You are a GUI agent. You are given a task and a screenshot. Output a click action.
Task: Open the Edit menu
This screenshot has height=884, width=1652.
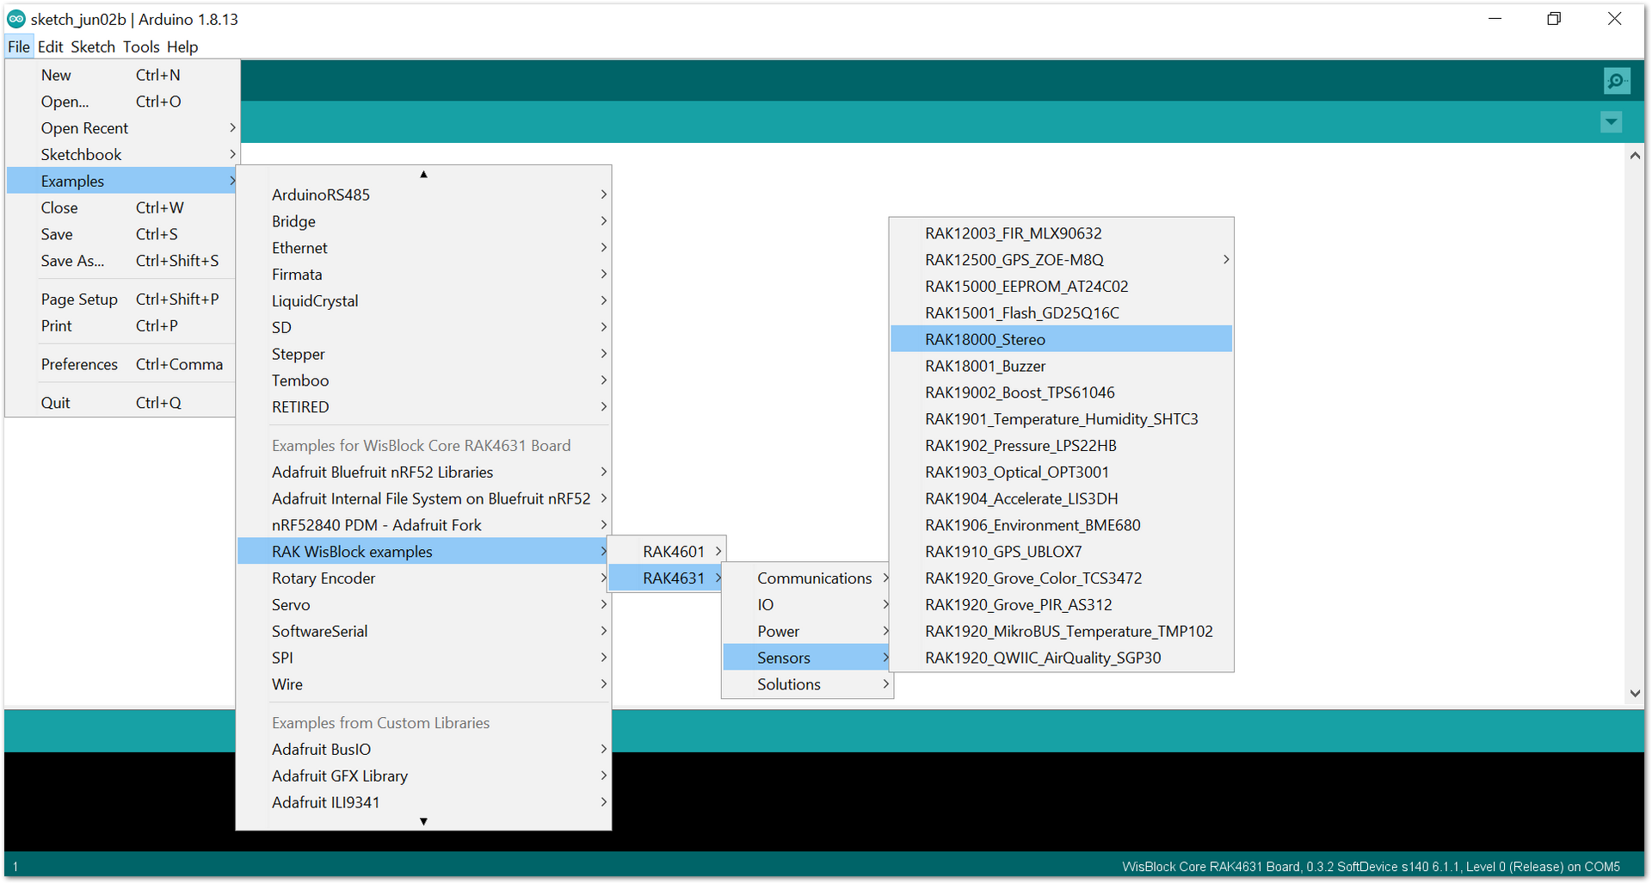click(x=50, y=46)
